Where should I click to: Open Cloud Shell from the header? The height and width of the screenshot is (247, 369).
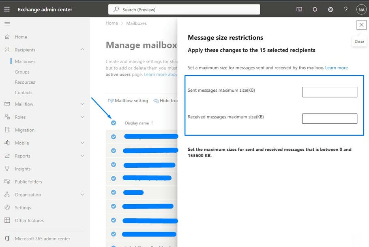tap(299, 9)
